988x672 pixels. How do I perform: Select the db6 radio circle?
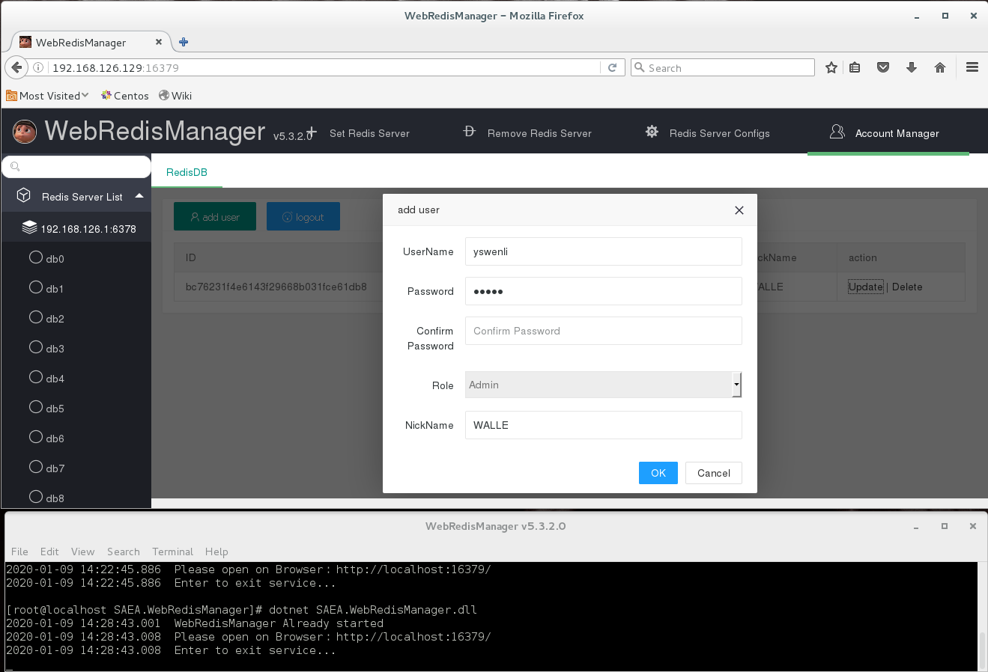(x=36, y=437)
